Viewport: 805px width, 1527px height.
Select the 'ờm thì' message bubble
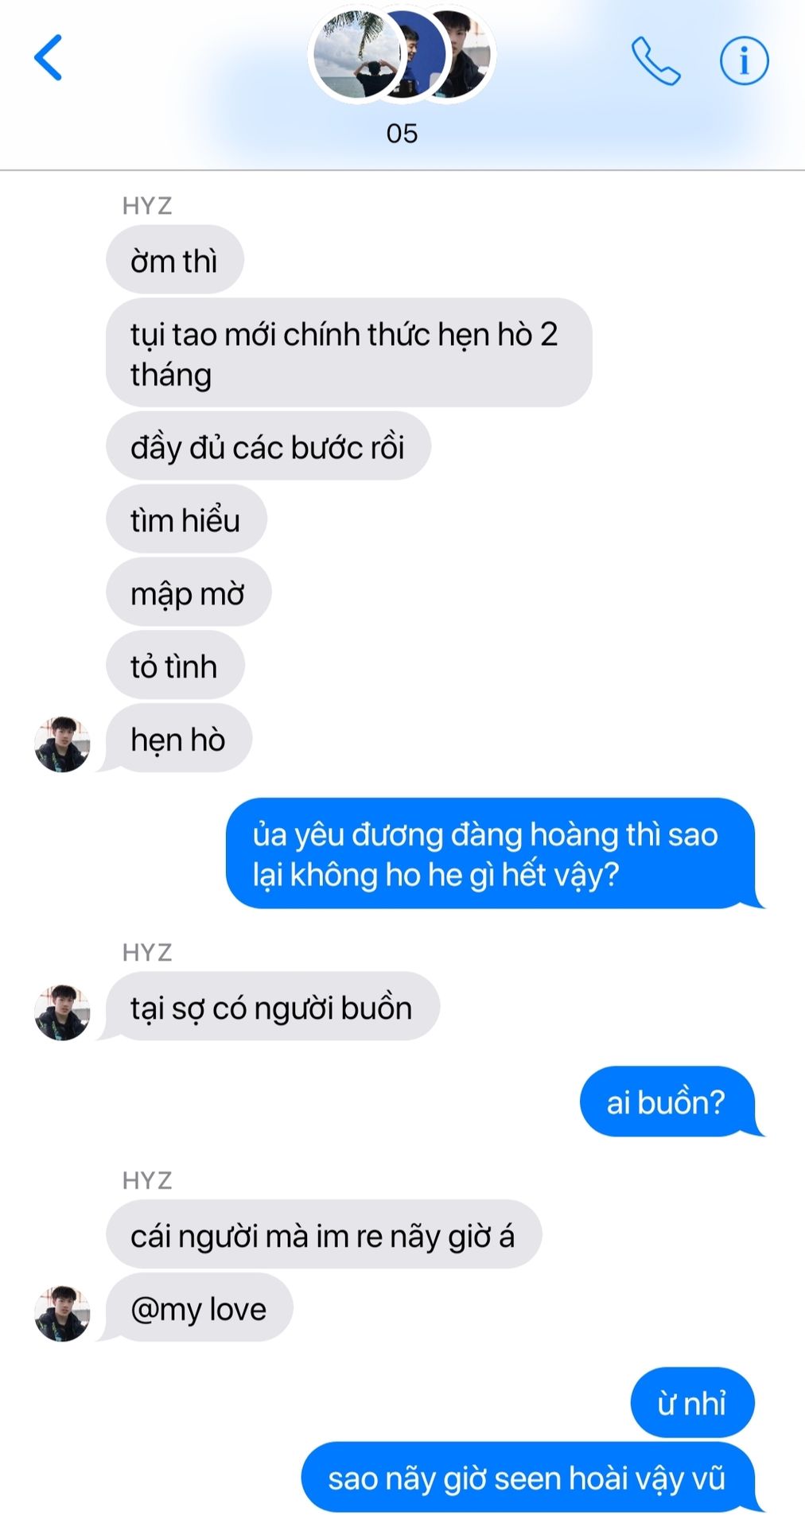tap(175, 260)
